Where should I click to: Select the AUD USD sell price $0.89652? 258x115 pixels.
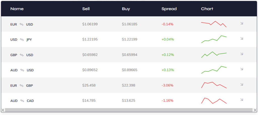click(90, 70)
